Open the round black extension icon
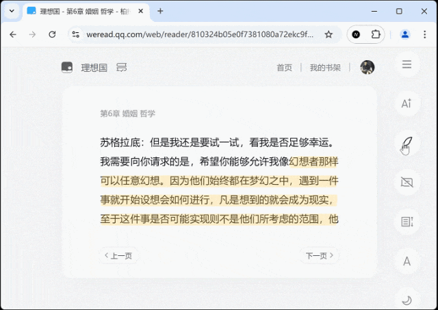The width and height of the screenshot is (438, 310). tap(356, 34)
